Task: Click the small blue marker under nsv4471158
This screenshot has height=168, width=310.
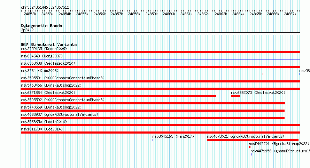Action: coord(251,154)
